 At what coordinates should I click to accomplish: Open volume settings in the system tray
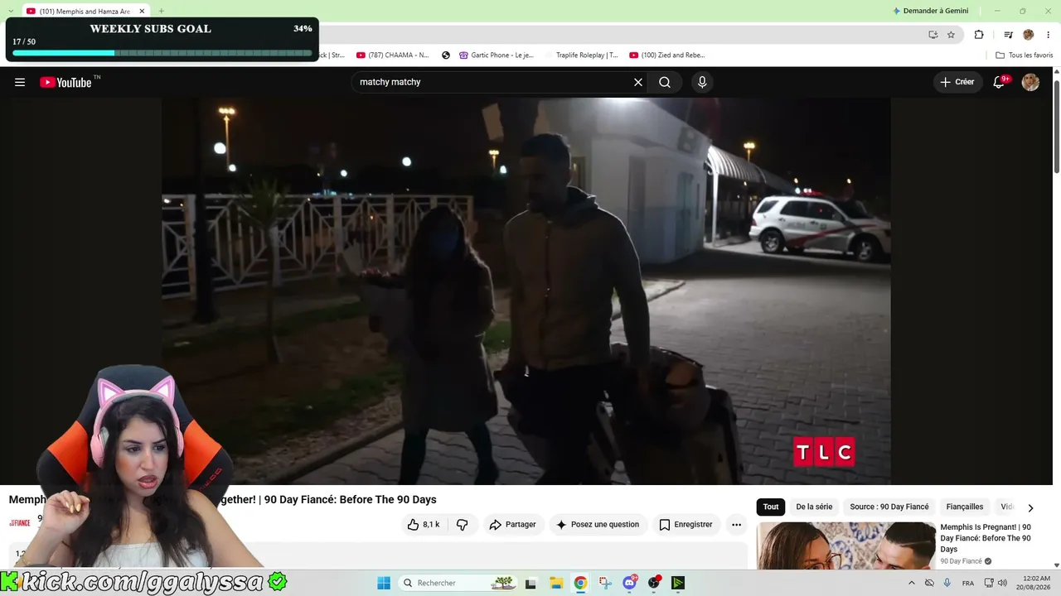pyautogui.click(x=1003, y=583)
